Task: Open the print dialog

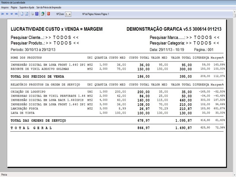Action: 33,13
